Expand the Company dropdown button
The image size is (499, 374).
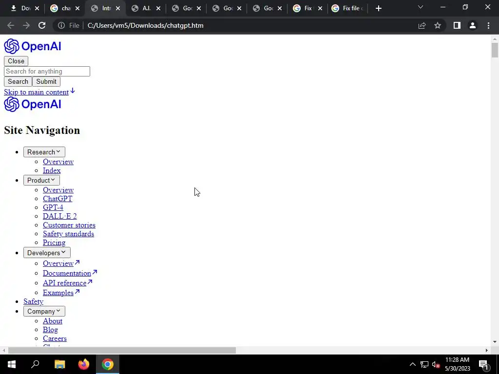click(x=44, y=311)
